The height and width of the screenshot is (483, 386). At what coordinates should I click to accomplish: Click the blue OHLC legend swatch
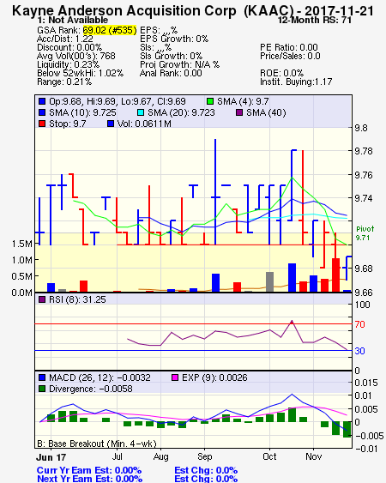point(42,101)
